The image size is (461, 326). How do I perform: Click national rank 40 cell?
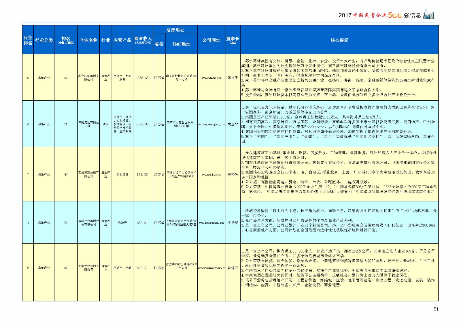(x=66, y=174)
